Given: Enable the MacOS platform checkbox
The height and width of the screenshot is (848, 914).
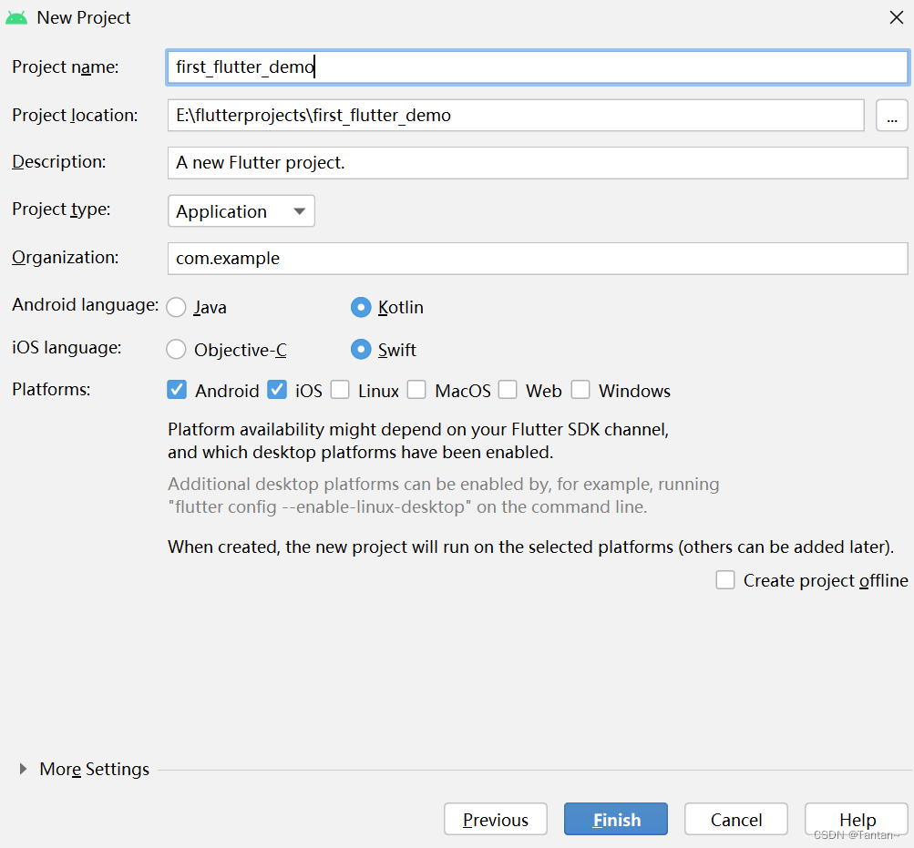Looking at the screenshot, I should coord(416,390).
